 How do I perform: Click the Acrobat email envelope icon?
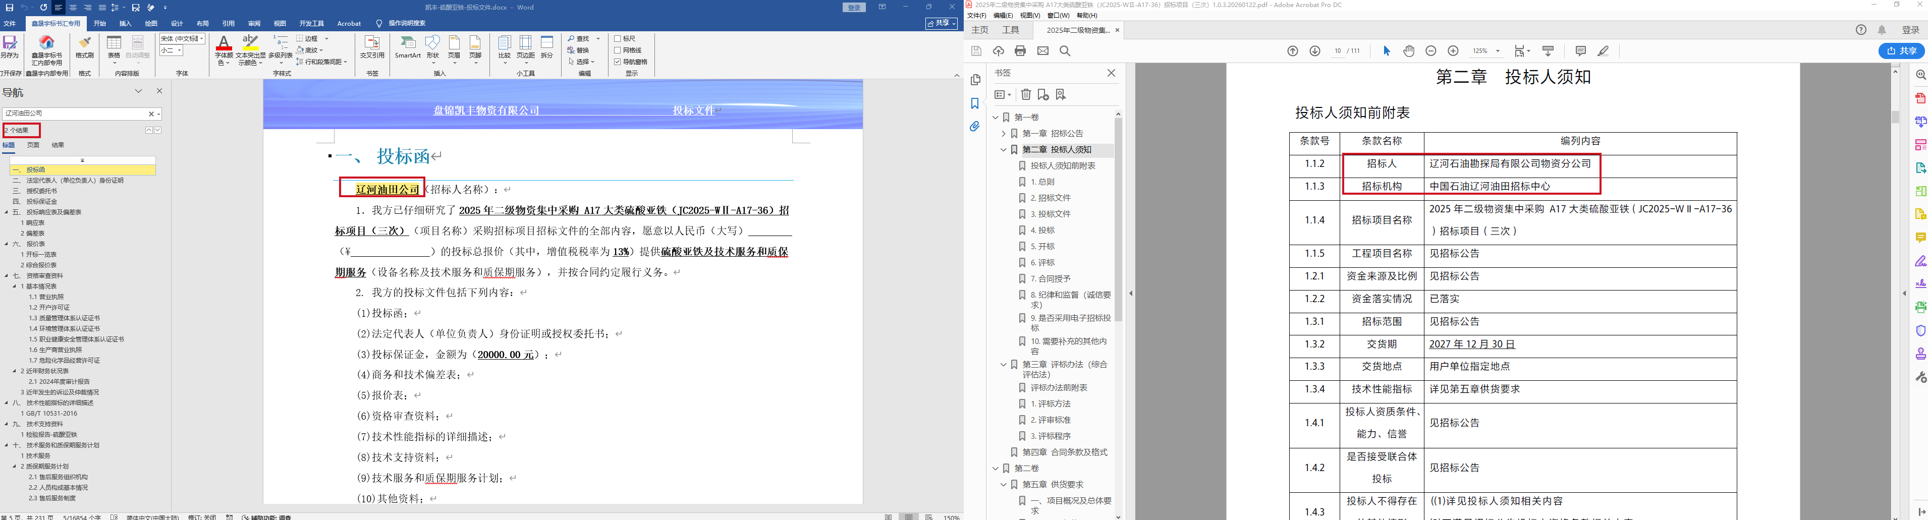click(x=1042, y=51)
